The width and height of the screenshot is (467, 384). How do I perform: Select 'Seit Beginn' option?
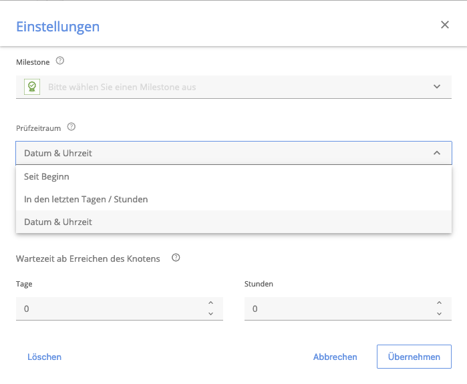click(234, 176)
